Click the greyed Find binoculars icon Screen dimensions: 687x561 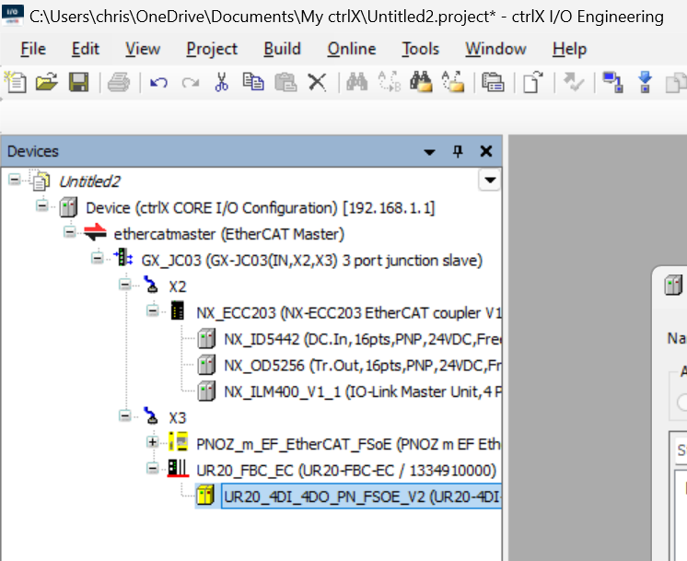tap(357, 82)
